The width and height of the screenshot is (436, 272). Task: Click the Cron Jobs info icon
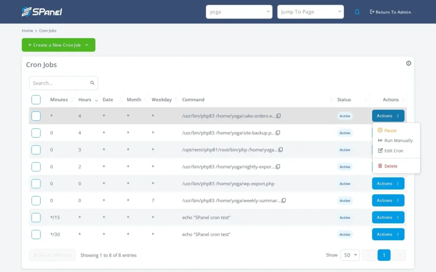(408, 63)
